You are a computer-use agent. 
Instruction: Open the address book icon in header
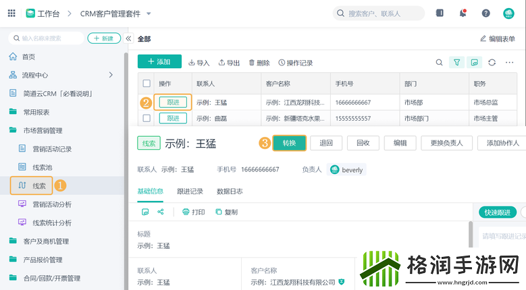440,13
